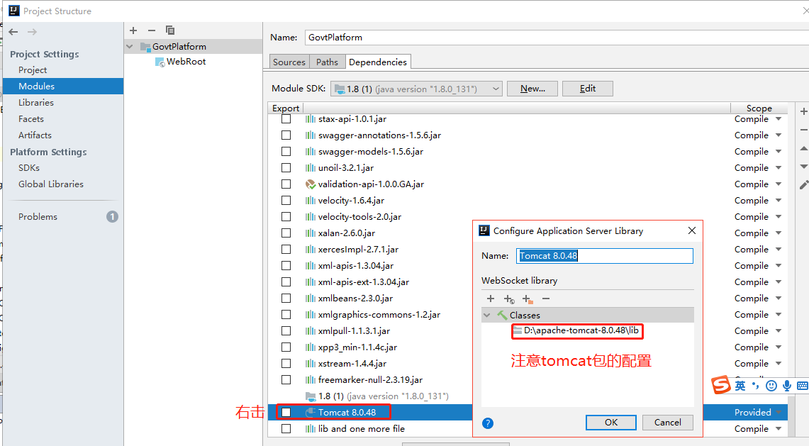Select Modules in the sidebar
The image size is (809, 446).
63,87
